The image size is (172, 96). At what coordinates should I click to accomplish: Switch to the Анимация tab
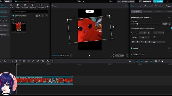pos(159,6)
